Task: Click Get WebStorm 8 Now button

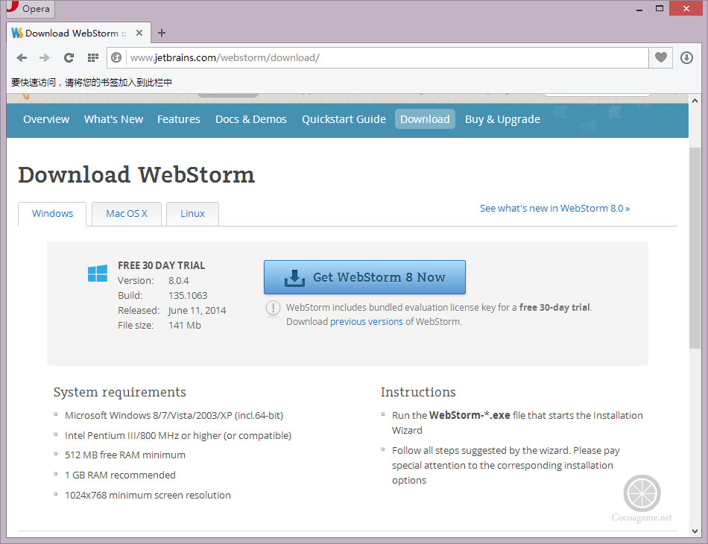Action: point(364,277)
